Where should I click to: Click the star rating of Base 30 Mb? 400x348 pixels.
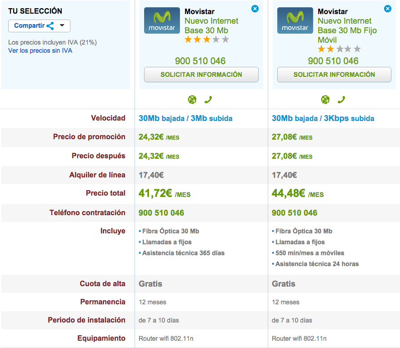[x=207, y=40]
